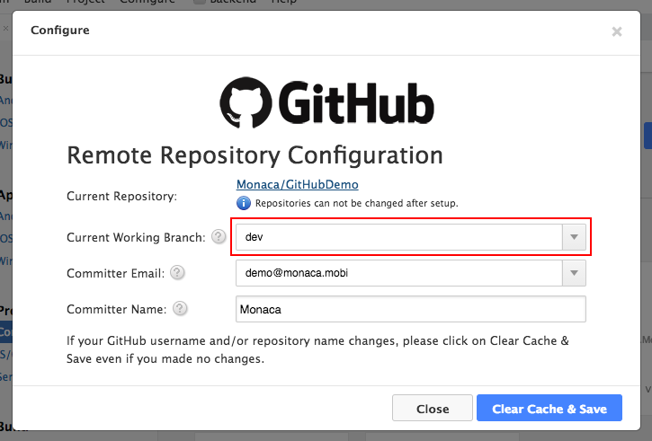Open the Monaca/GitHubDemo repository link

point(297,184)
